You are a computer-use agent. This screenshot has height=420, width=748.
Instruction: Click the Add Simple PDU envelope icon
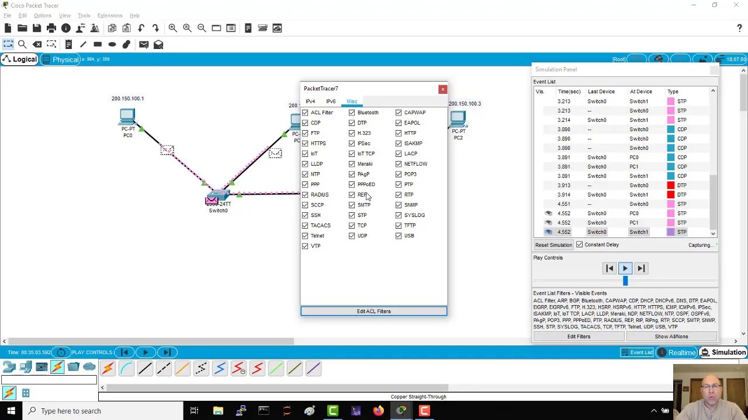[144, 44]
